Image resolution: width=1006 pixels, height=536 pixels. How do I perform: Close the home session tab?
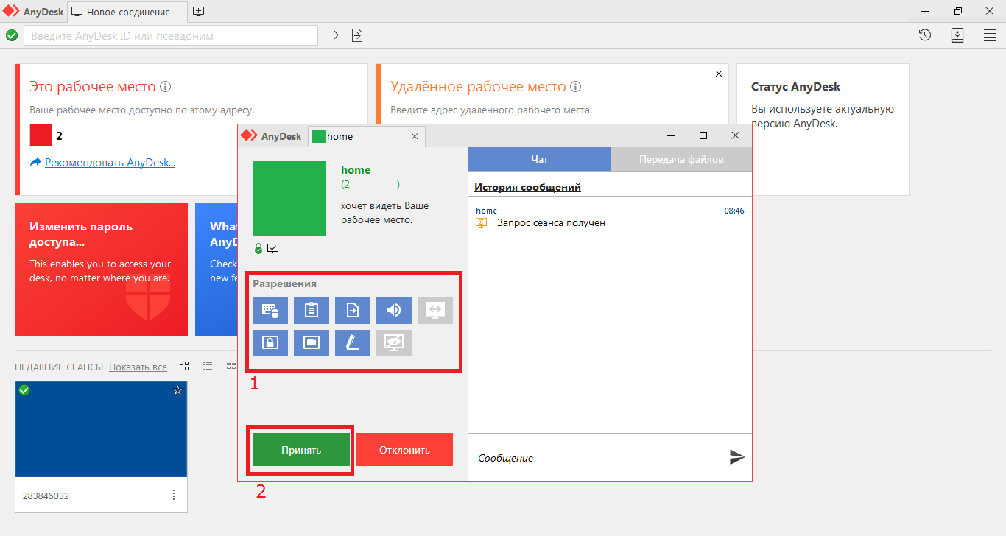pos(415,136)
